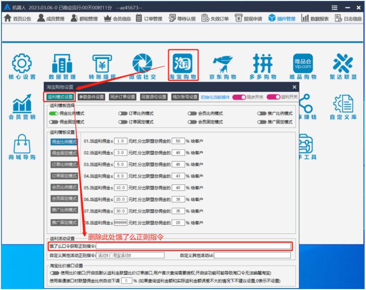Select 订单固定模式 template button
The image size is (366, 290).
[x=64, y=176]
